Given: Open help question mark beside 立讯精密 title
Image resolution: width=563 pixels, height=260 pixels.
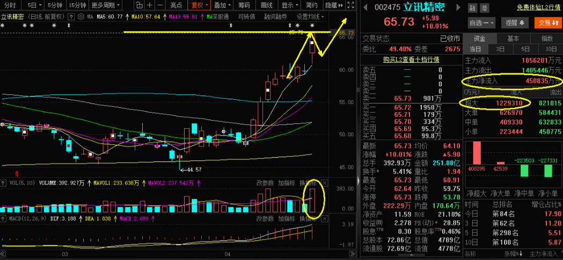Looking at the screenshot, I should [71, 17].
